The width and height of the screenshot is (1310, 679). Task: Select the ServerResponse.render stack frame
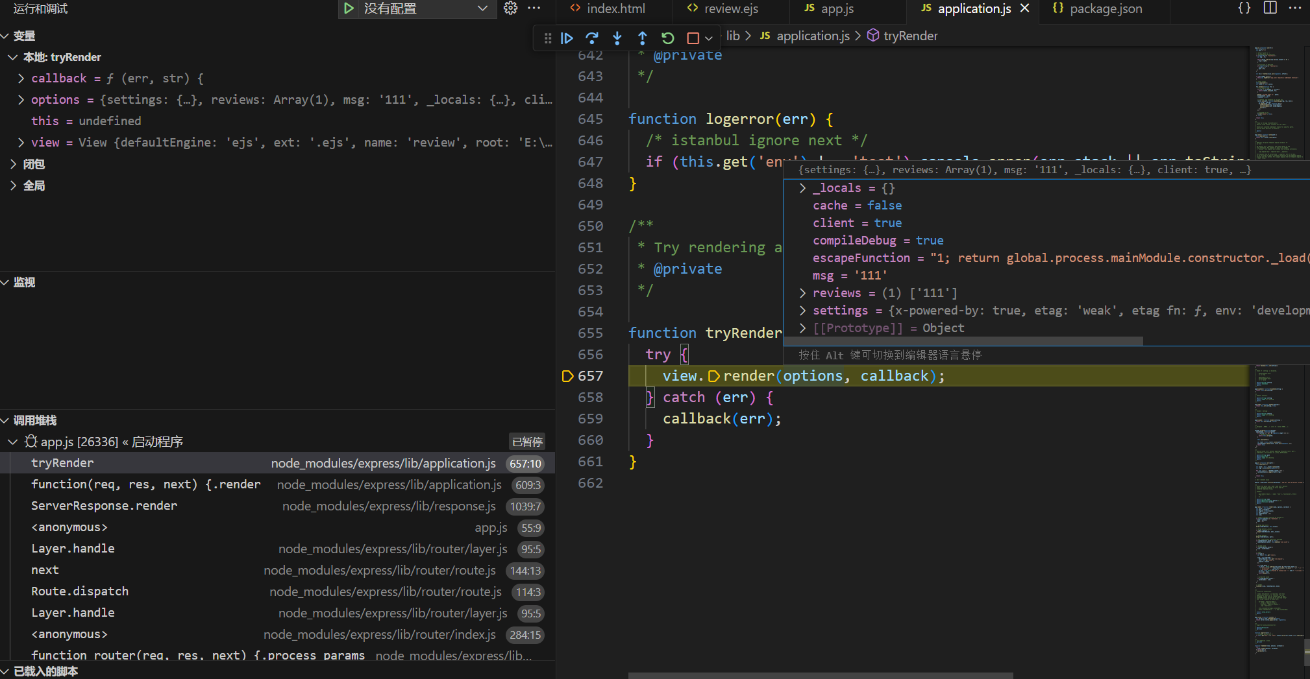tap(104, 506)
